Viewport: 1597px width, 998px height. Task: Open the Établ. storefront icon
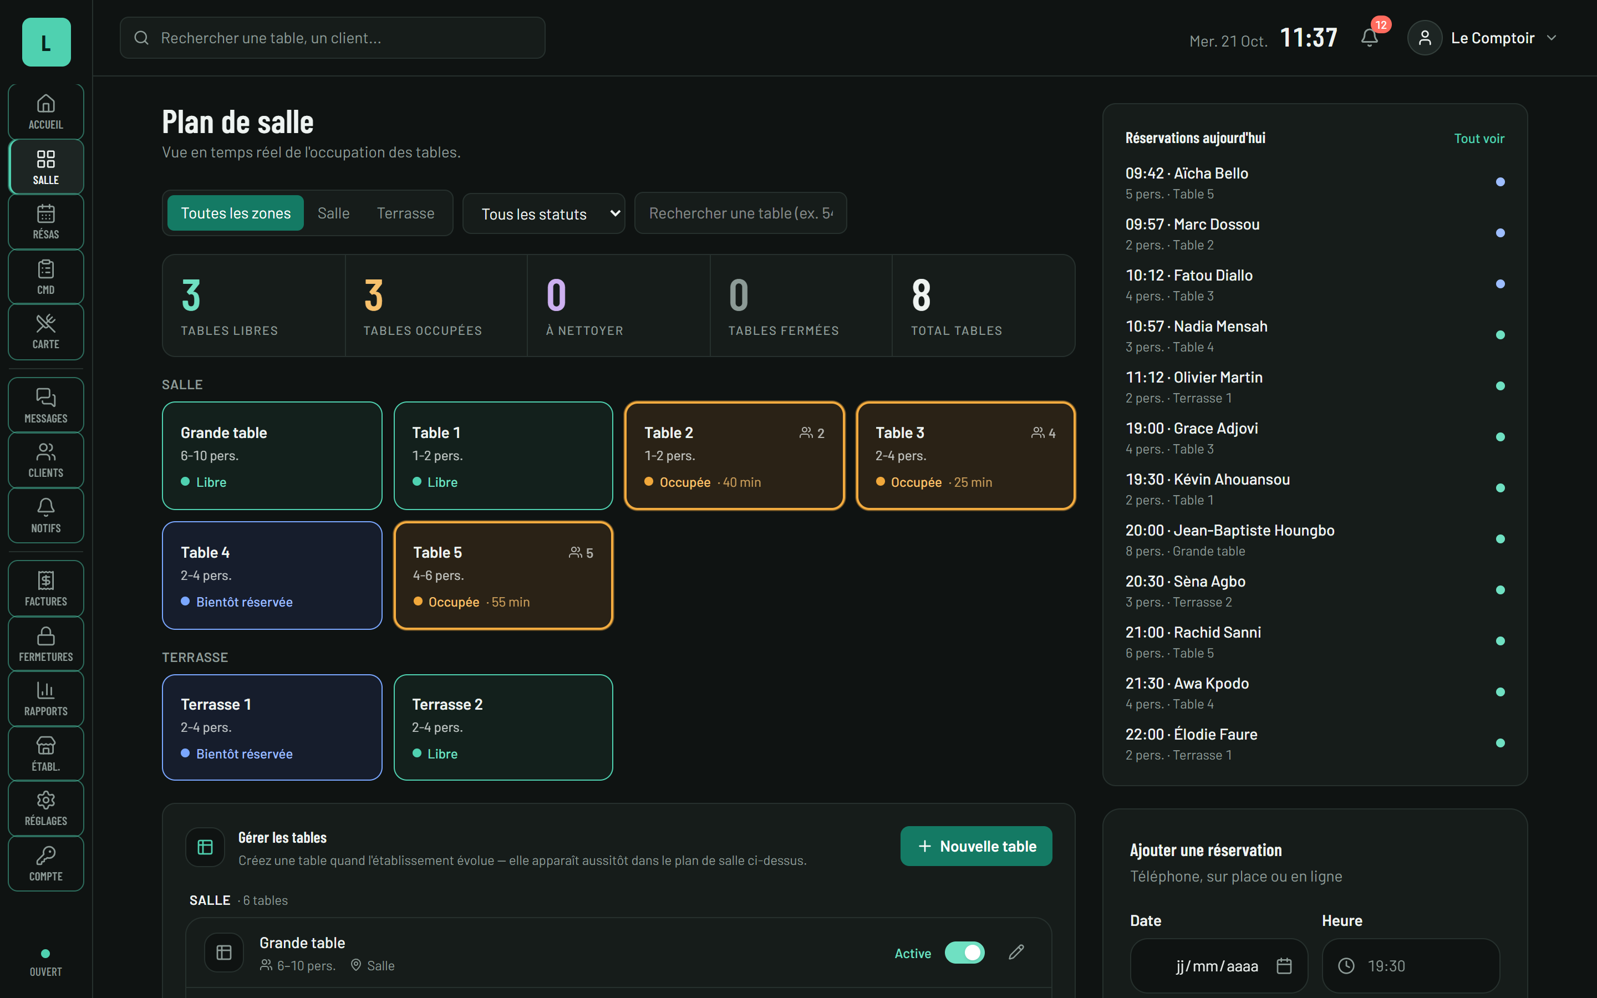pos(45,745)
